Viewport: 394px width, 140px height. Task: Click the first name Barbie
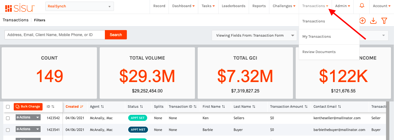point(208,130)
